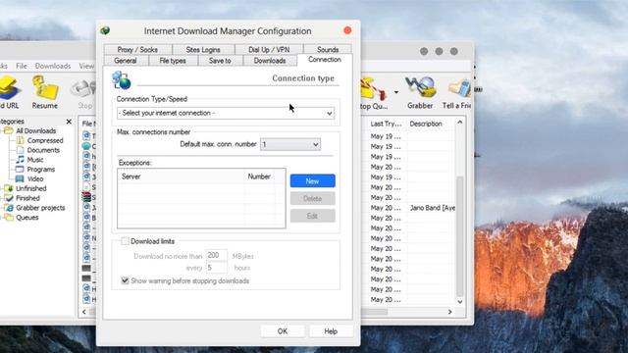Image resolution: width=628 pixels, height=353 pixels.
Task: Open the Downloads menu in main window
Action: (x=53, y=66)
